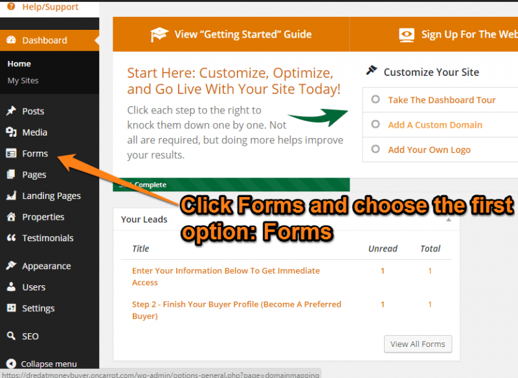
Task: Click the green Complete progress bar
Action: point(231,185)
